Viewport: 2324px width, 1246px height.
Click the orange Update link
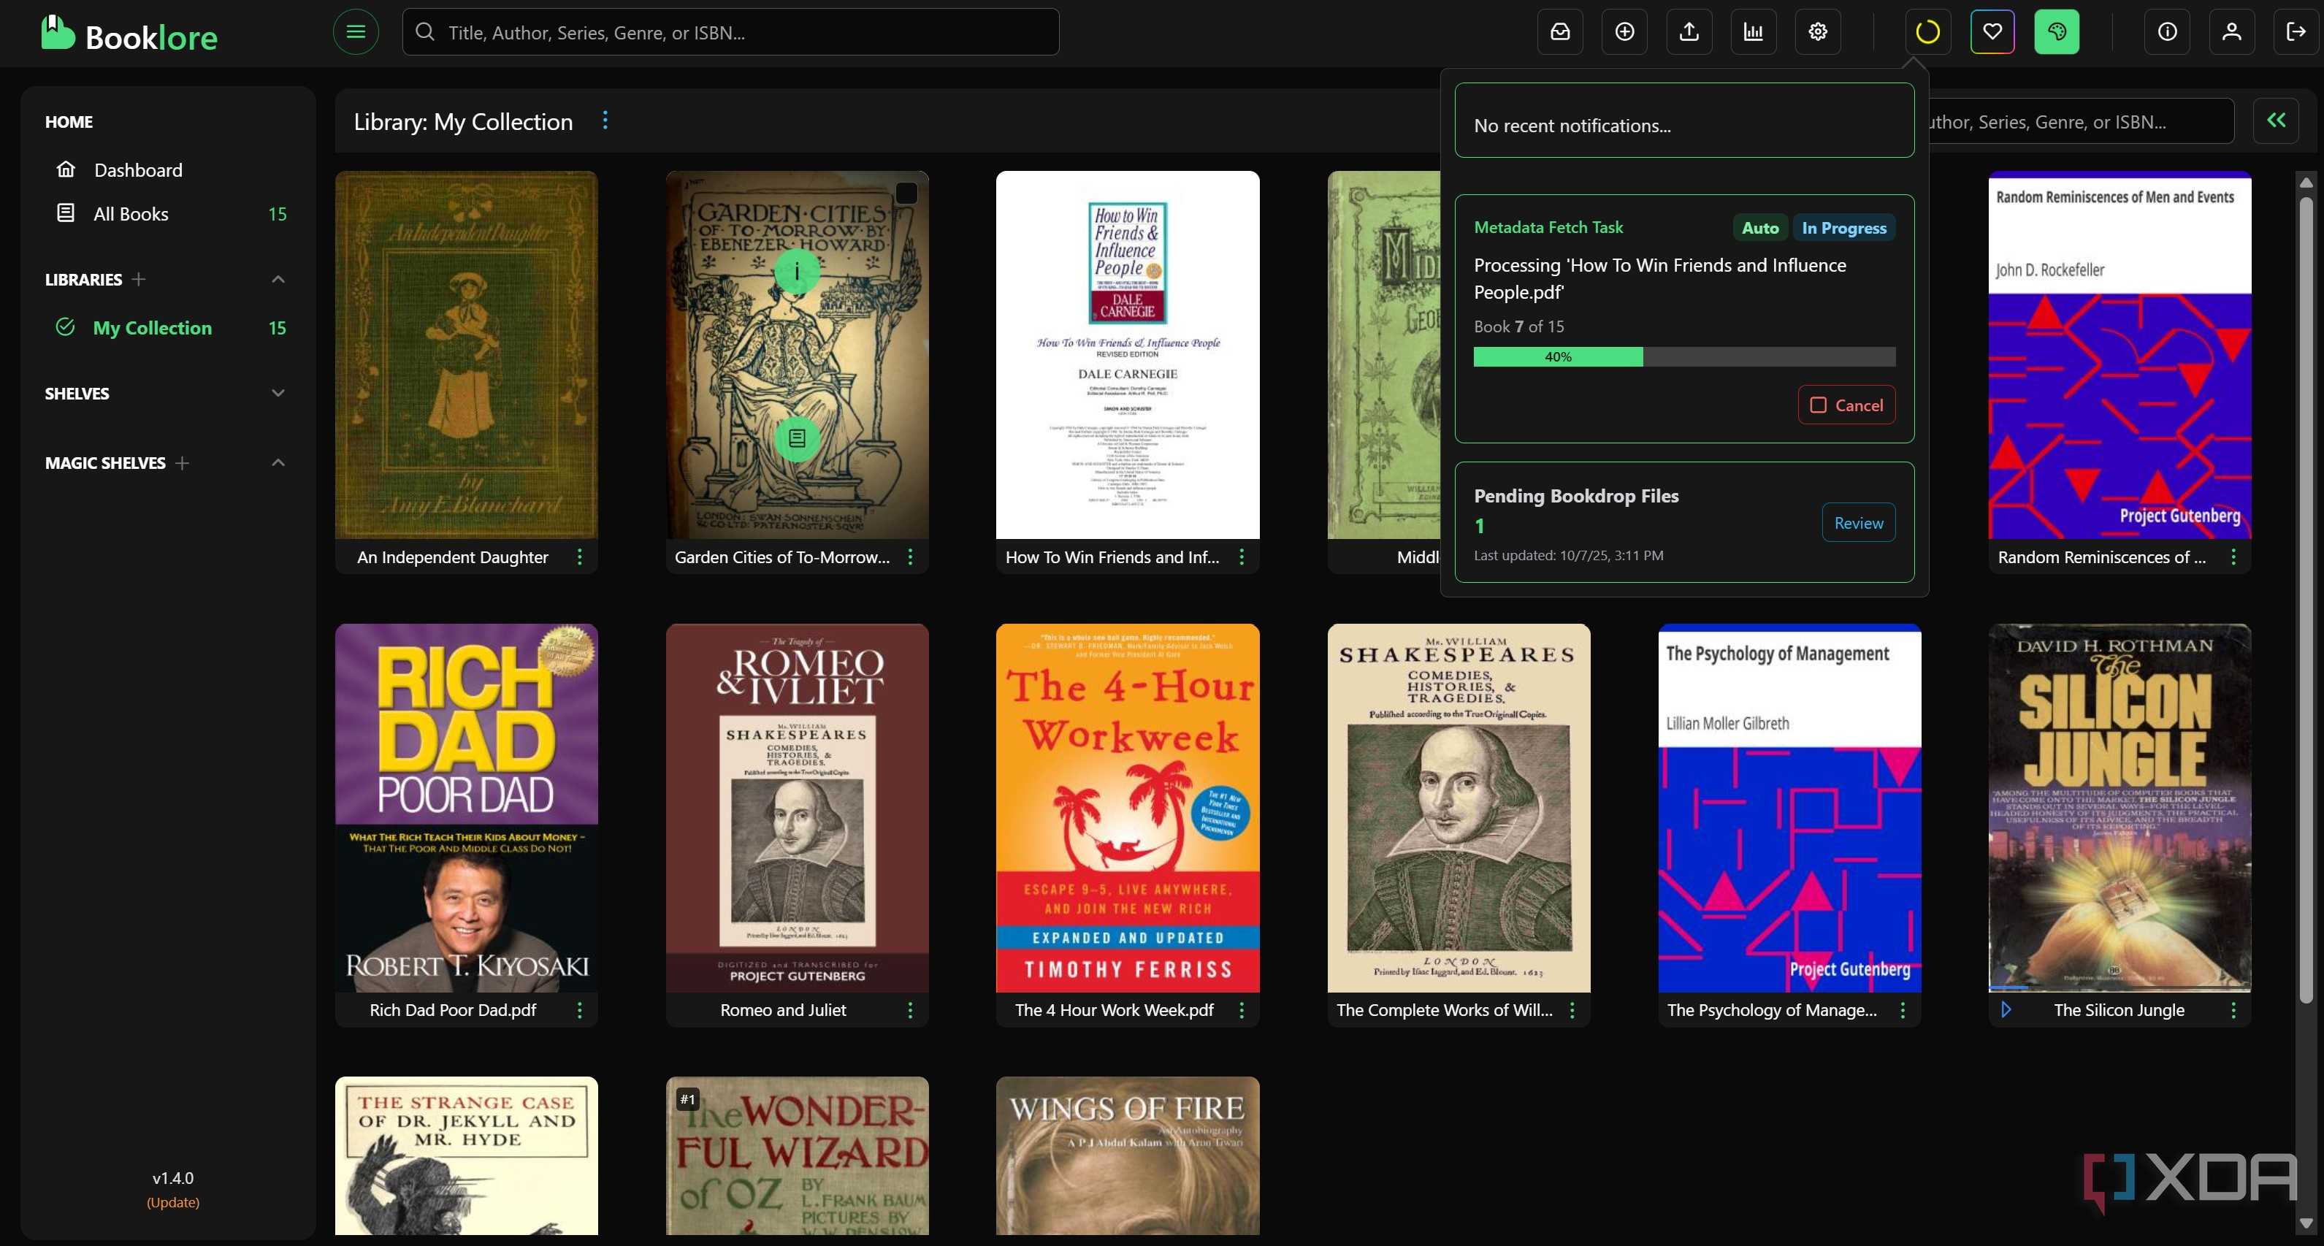172,1201
